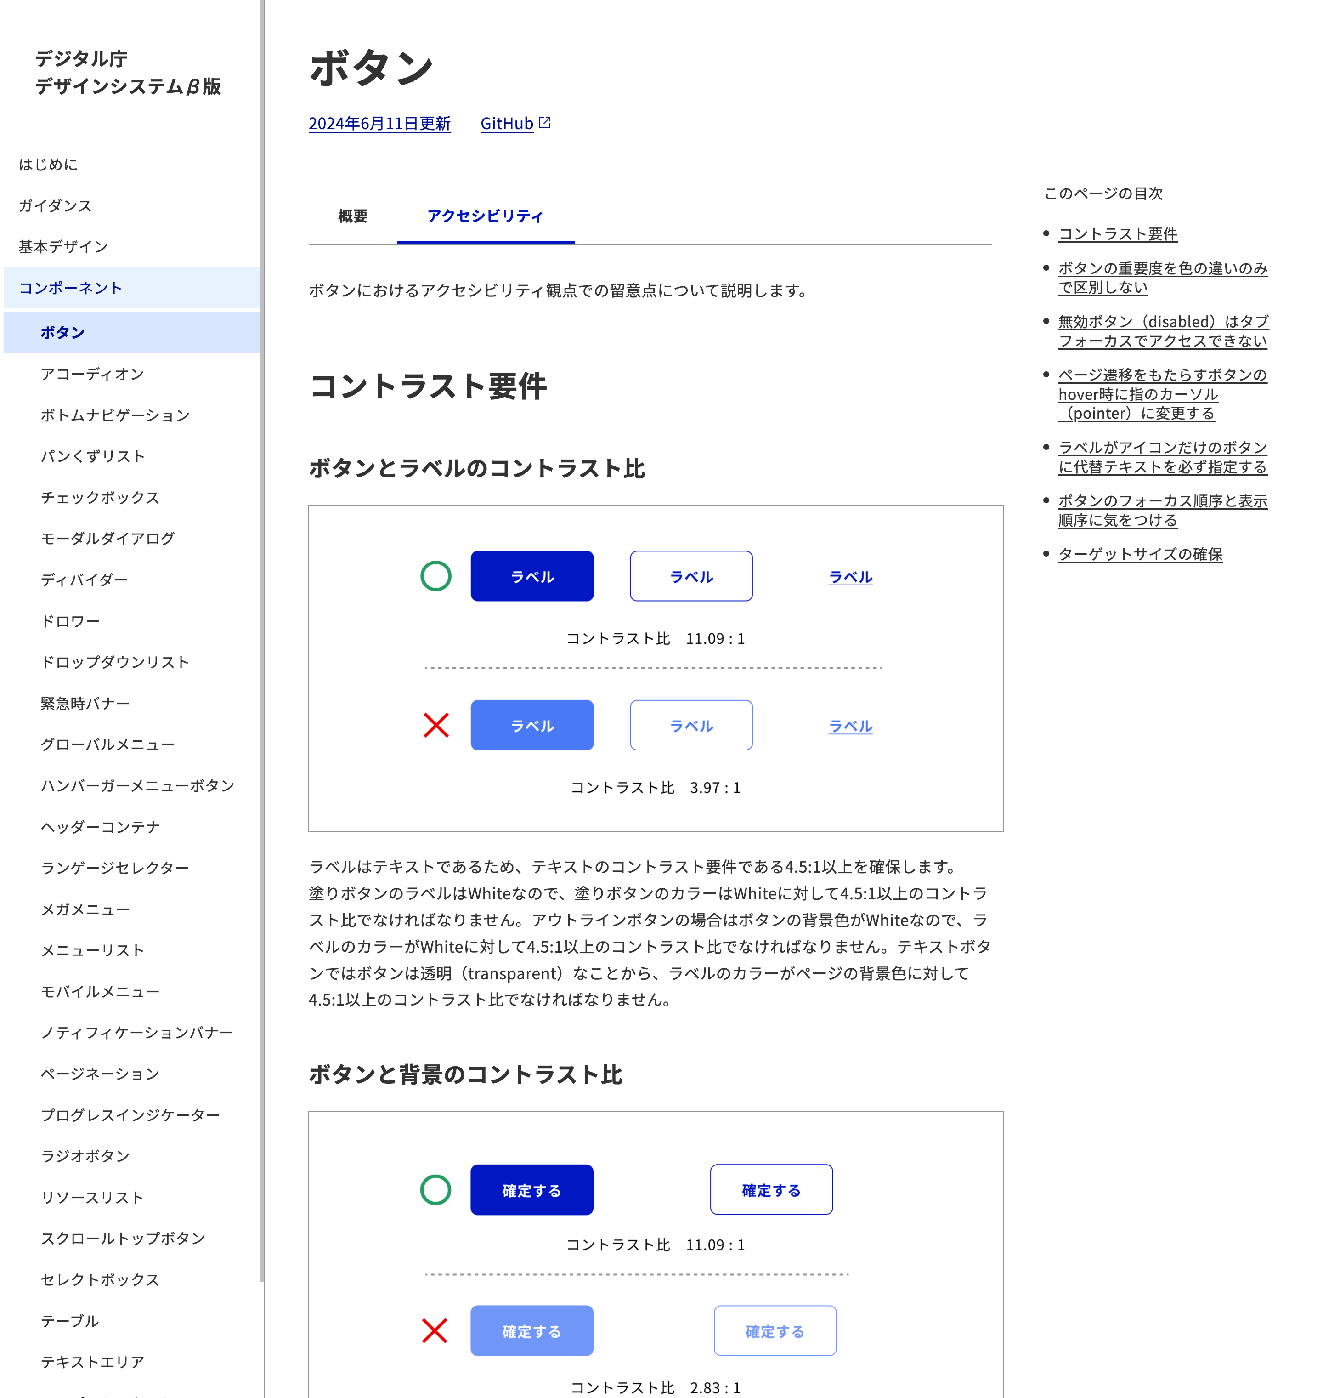Click the light blue ラベル text link

[x=850, y=726]
